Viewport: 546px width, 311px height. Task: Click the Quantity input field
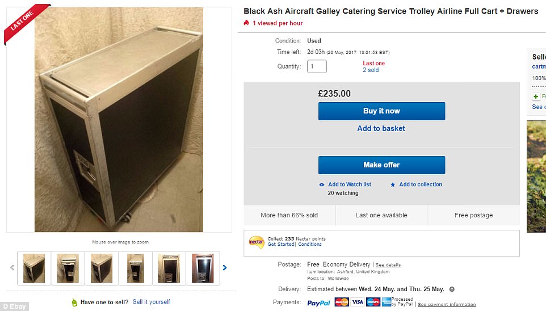point(317,66)
